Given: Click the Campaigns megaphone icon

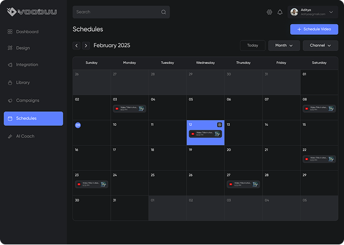Looking at the screenshot, I should [10, 101].
